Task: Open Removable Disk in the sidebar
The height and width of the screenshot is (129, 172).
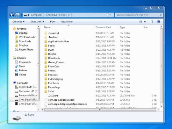Action: pos(28,96)
